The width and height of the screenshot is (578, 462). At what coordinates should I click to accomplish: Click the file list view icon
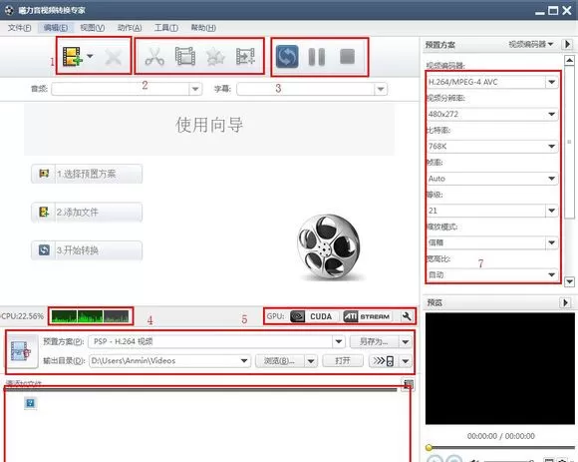(x=408, y=384)
